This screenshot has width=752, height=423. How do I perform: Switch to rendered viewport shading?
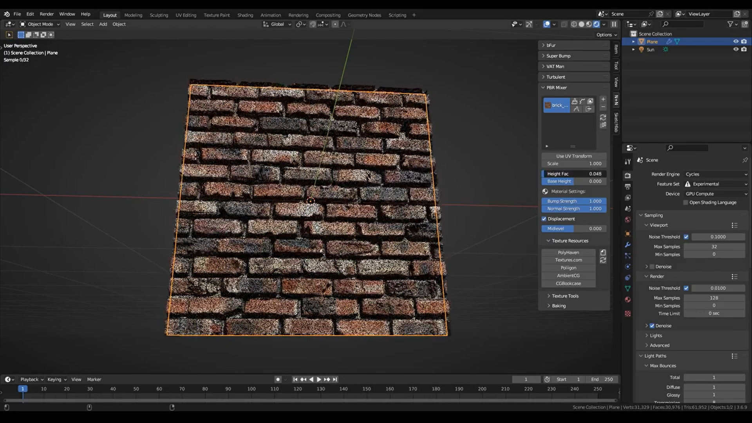[596, 24]
